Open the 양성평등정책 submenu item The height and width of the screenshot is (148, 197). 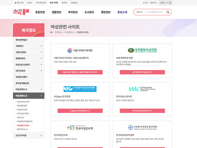(22, 106)
